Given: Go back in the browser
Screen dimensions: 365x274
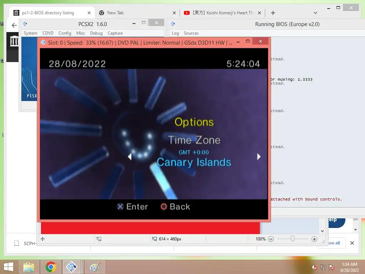Looking at the screenshot, I should click(14, 25).
